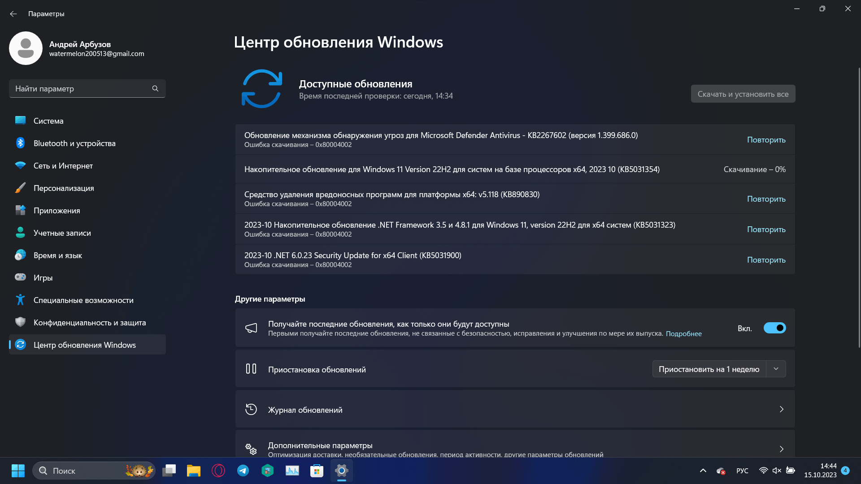Click the Приложения icon
861x484 pixels.
[20, 210]
